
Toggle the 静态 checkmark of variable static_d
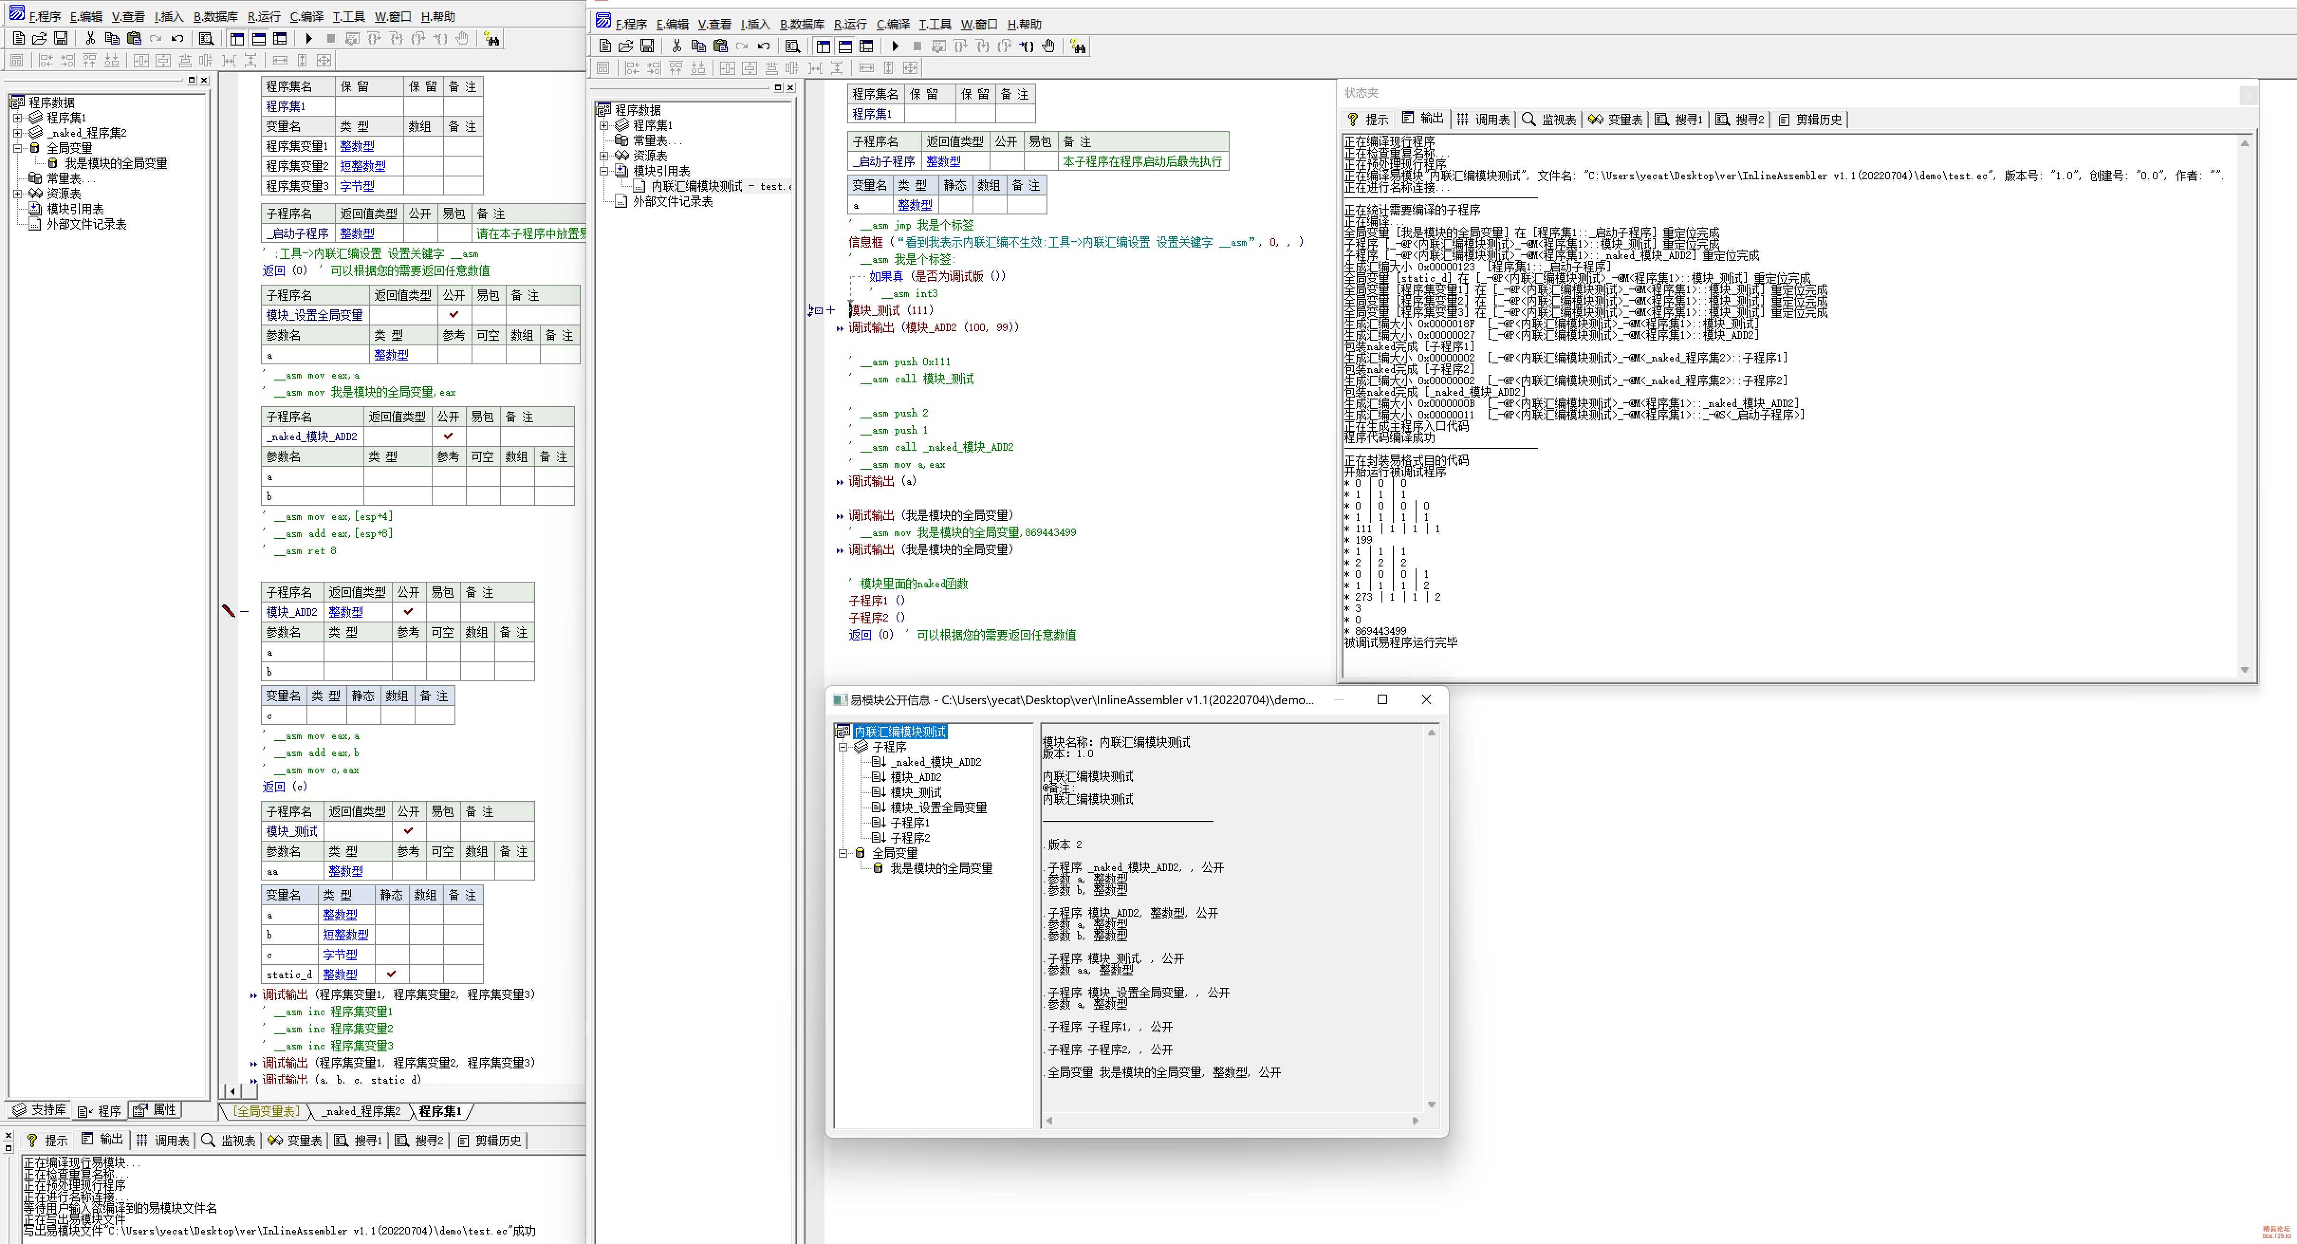click(391, 974)
